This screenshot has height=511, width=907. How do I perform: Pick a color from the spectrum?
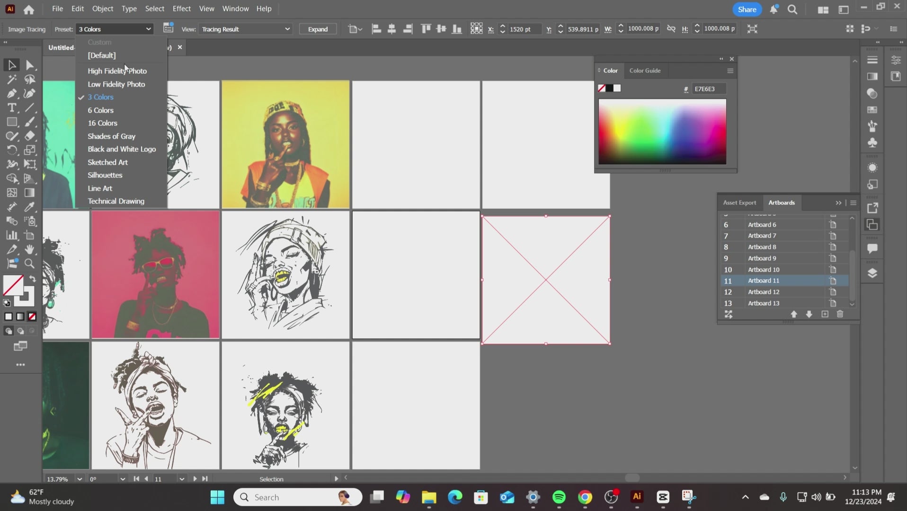click(x=662, y=132)
